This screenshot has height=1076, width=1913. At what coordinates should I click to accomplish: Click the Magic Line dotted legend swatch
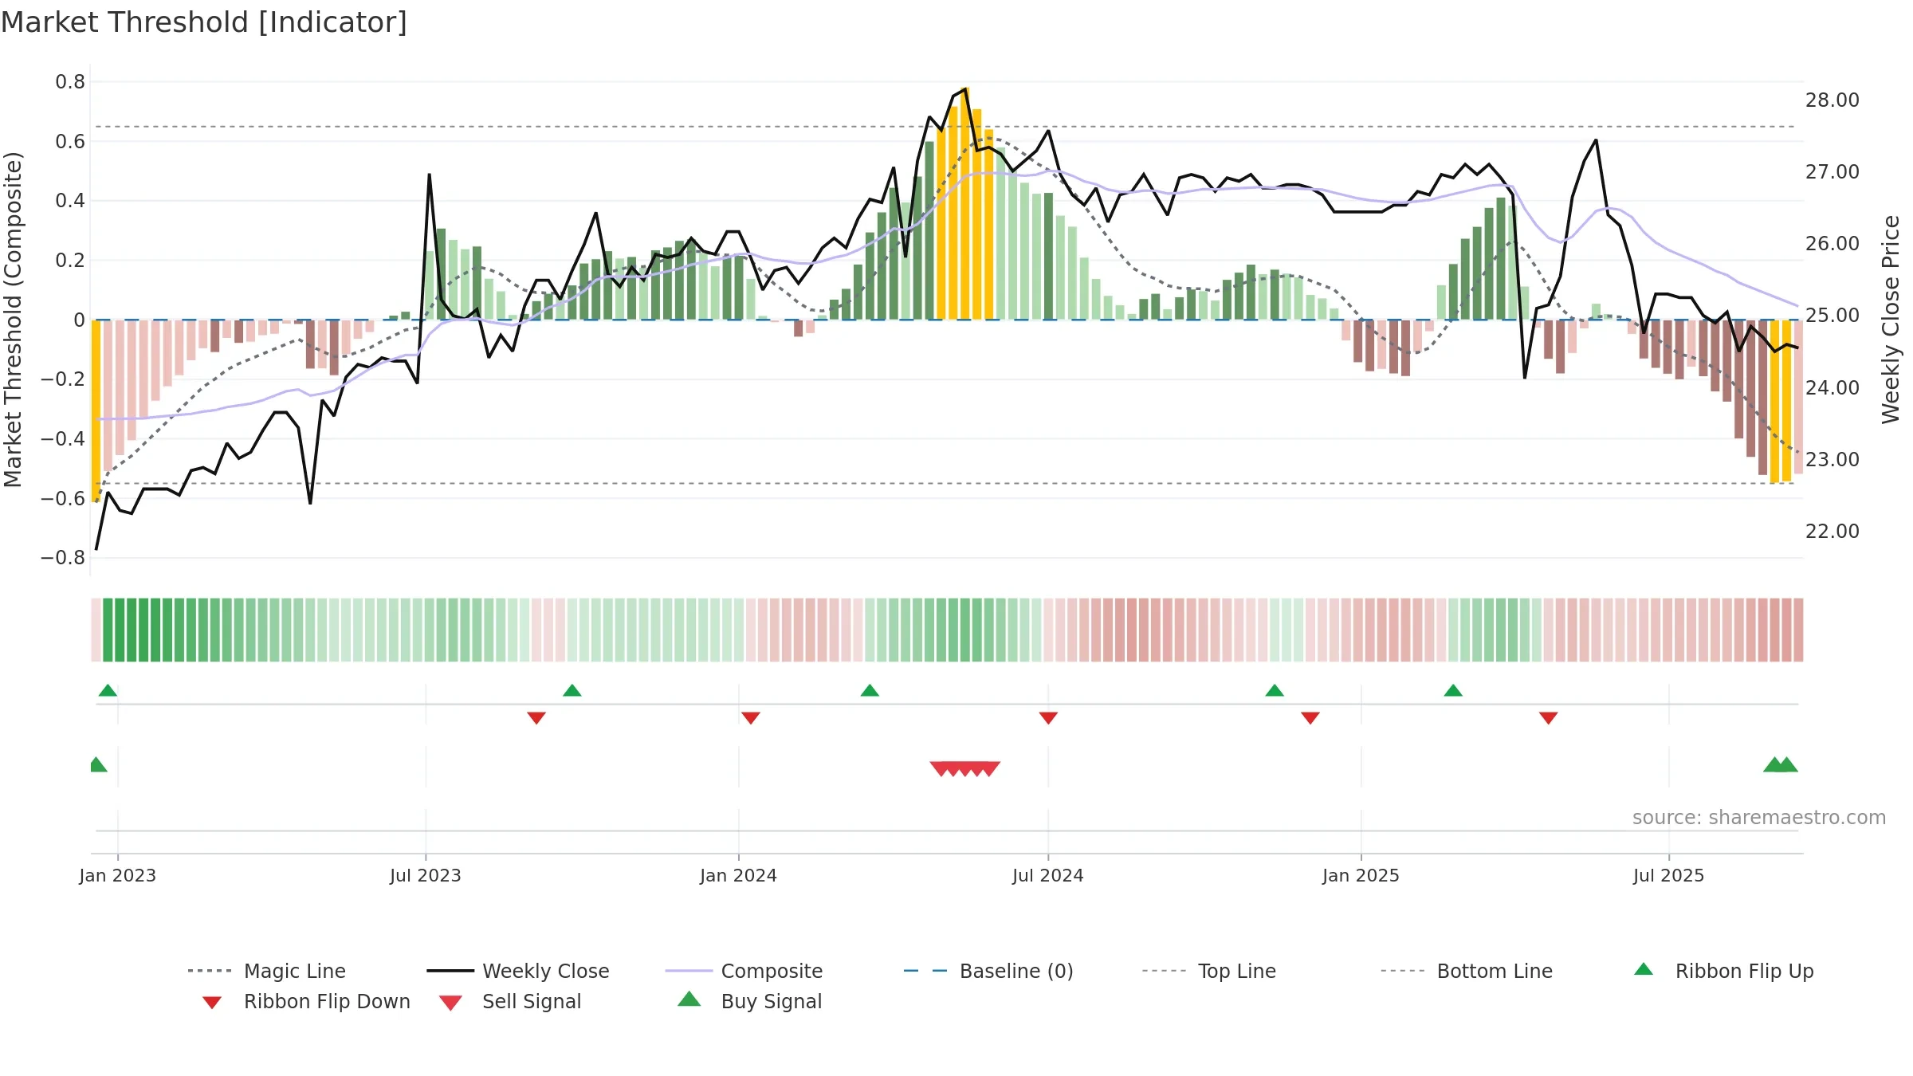(210, 971)
